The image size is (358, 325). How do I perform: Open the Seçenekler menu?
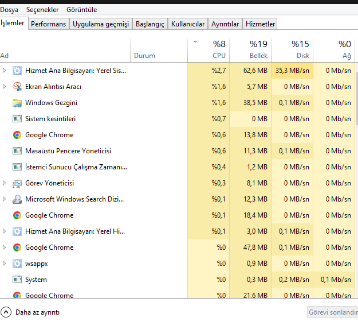click(42, 10)
